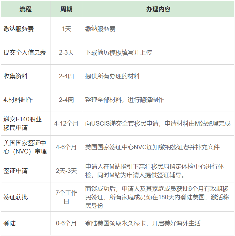Select the 提交个人信息表 process cell
The height and width of the screenshot is (236, 235).
pyautogui.click(x=25, y=52)
